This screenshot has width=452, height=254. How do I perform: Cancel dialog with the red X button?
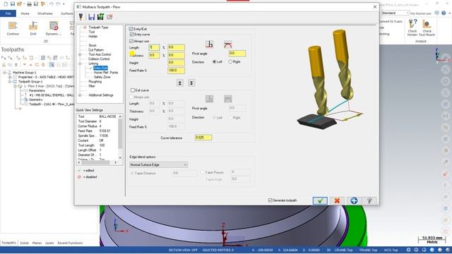click(337, 200)
